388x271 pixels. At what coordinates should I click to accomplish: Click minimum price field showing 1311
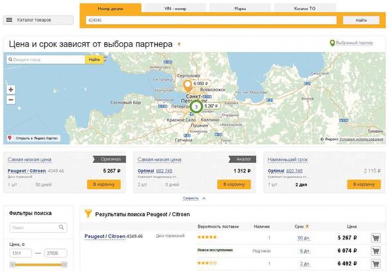[x=21, y=253]
